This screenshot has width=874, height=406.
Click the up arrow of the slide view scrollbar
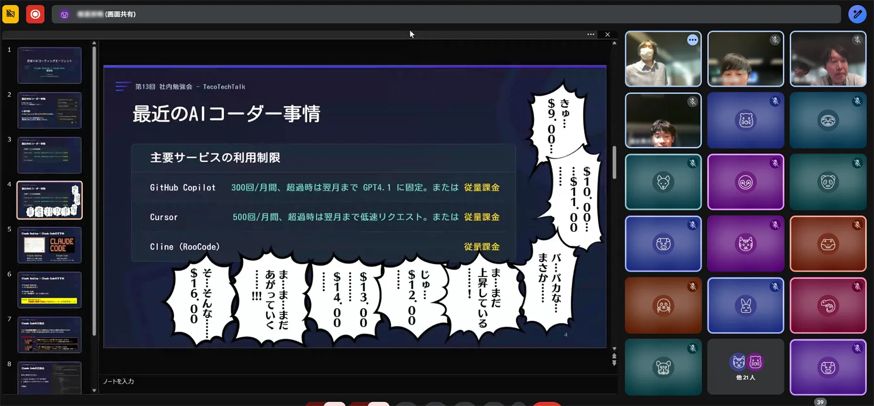point(614,43)
